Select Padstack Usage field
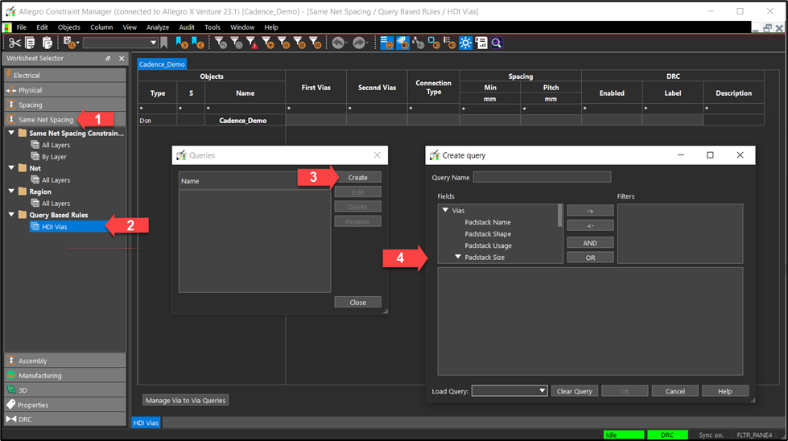Image resolution: width=788 pixels, height=441 pixels. click(488, 245)
